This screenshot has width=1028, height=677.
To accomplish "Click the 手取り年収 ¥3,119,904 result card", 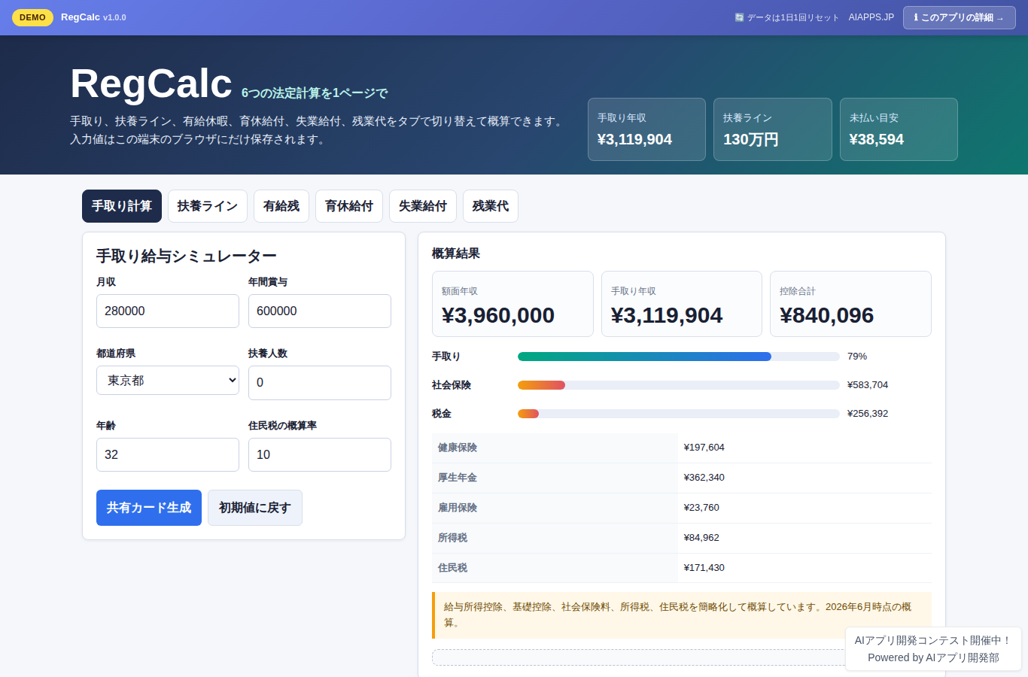I will point(682,304).
